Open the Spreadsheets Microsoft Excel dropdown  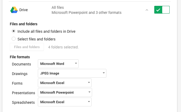pyautogui.click(x=65, y=102)
